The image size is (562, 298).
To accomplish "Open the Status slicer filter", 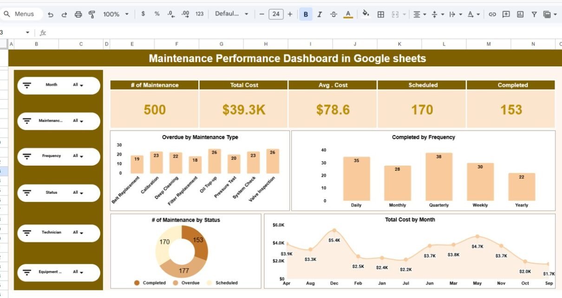I will pos(78,193).
